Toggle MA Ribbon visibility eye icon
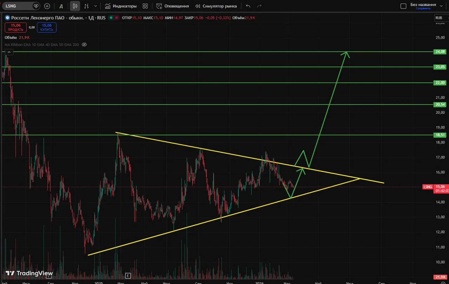Viewport: 449px width, 284px height. pyautogui.click(x=84, y=45)
